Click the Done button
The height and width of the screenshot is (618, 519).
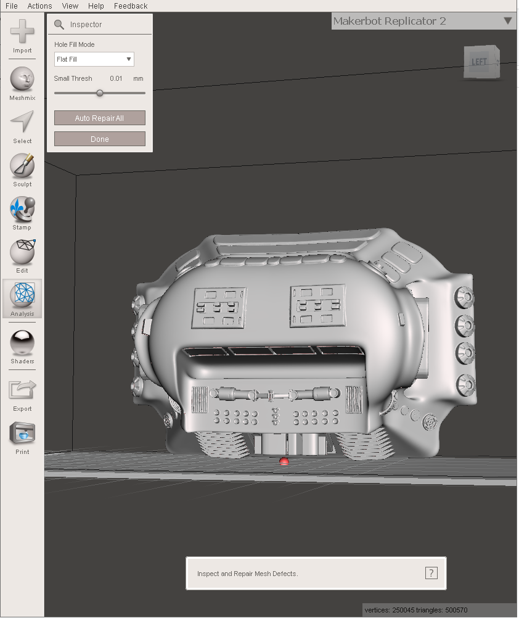100,139
